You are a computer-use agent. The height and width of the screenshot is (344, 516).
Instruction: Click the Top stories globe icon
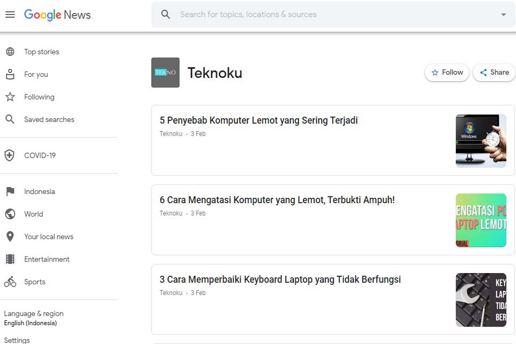(10, 52)
